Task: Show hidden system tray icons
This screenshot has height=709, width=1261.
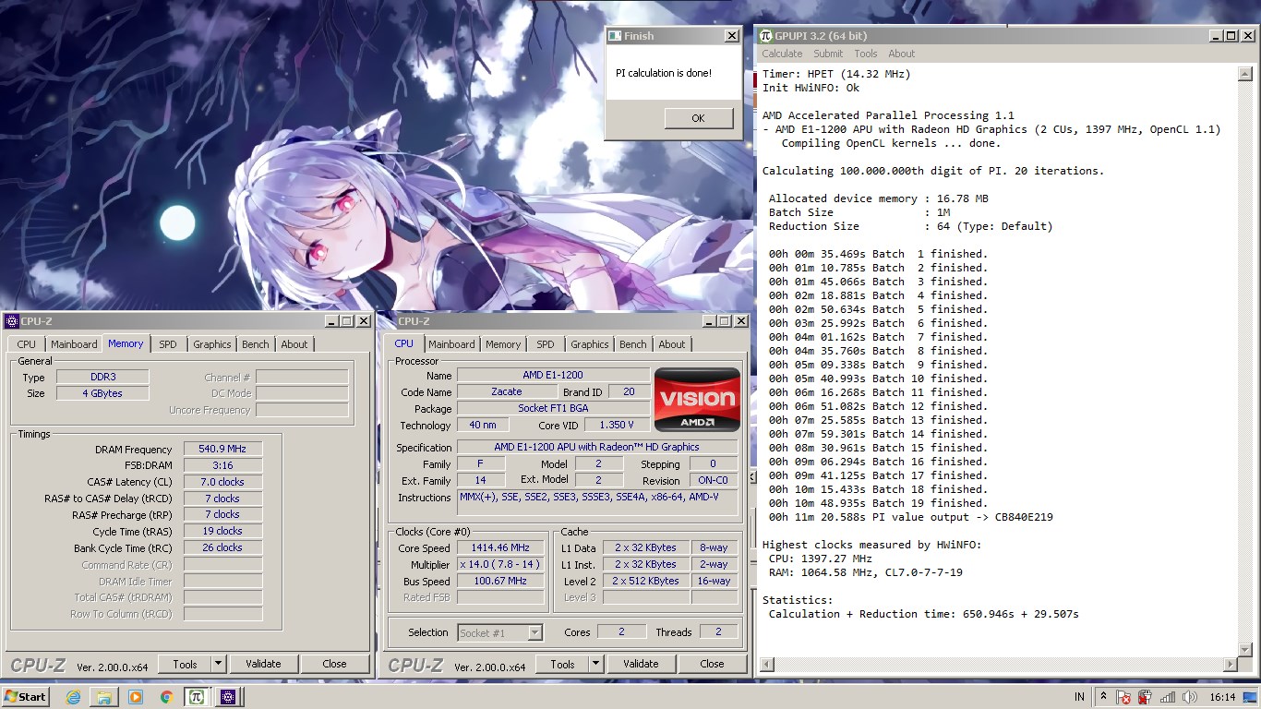Action: (1103, 697)
